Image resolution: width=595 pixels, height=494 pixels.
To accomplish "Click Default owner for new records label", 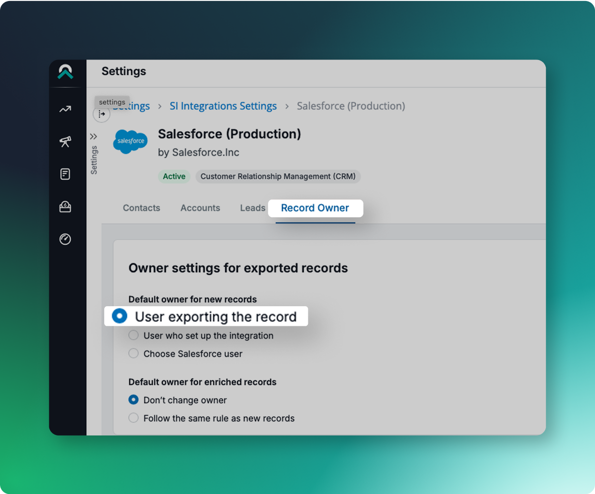I will [193, 299].
